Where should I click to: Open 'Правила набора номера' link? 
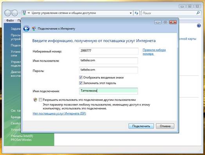click(x=154, y=52)
